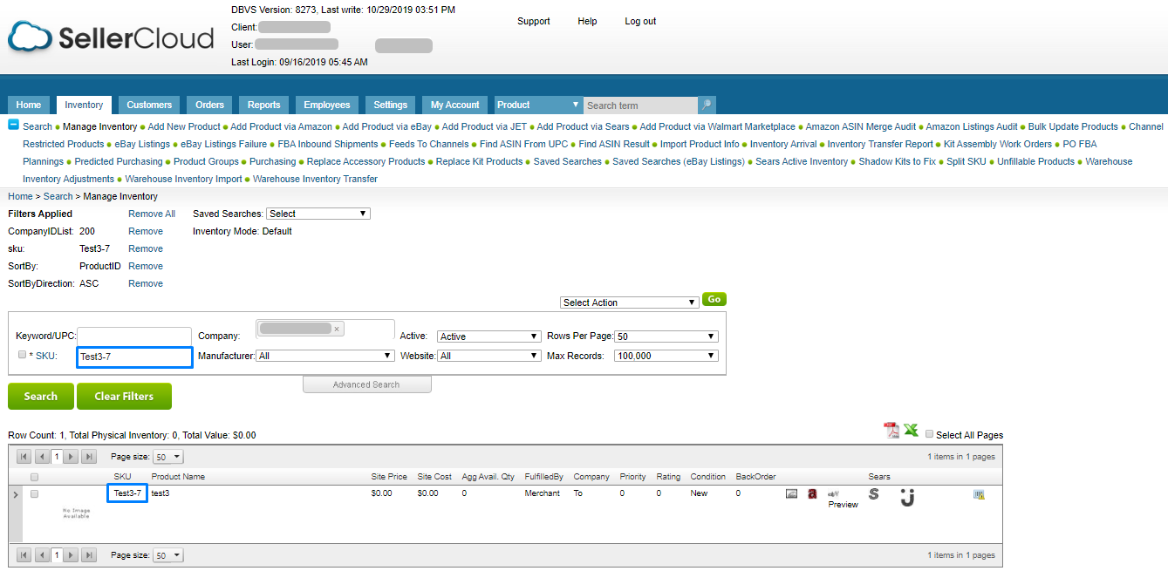Open the bottom Page size dropdown
This screenshot has width=1168, height=571.
(168, 555)
